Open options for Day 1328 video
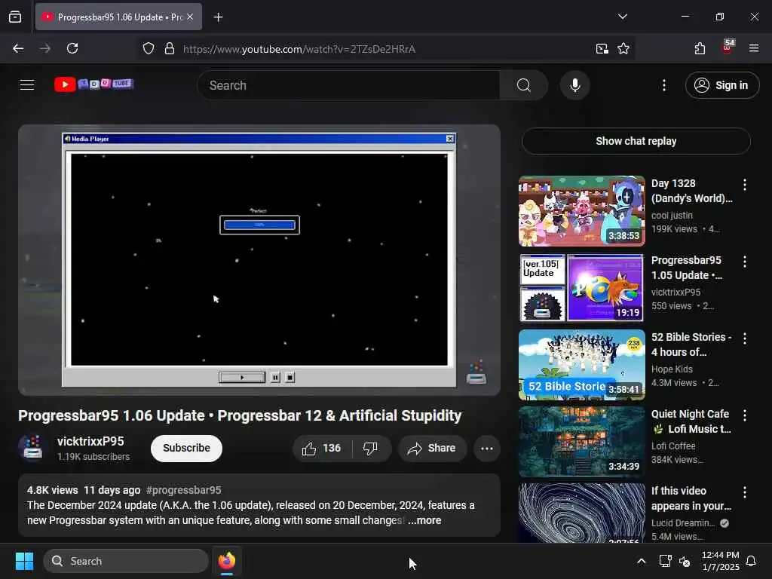This screenshot has width=772, height=579. tap(744, 185)
